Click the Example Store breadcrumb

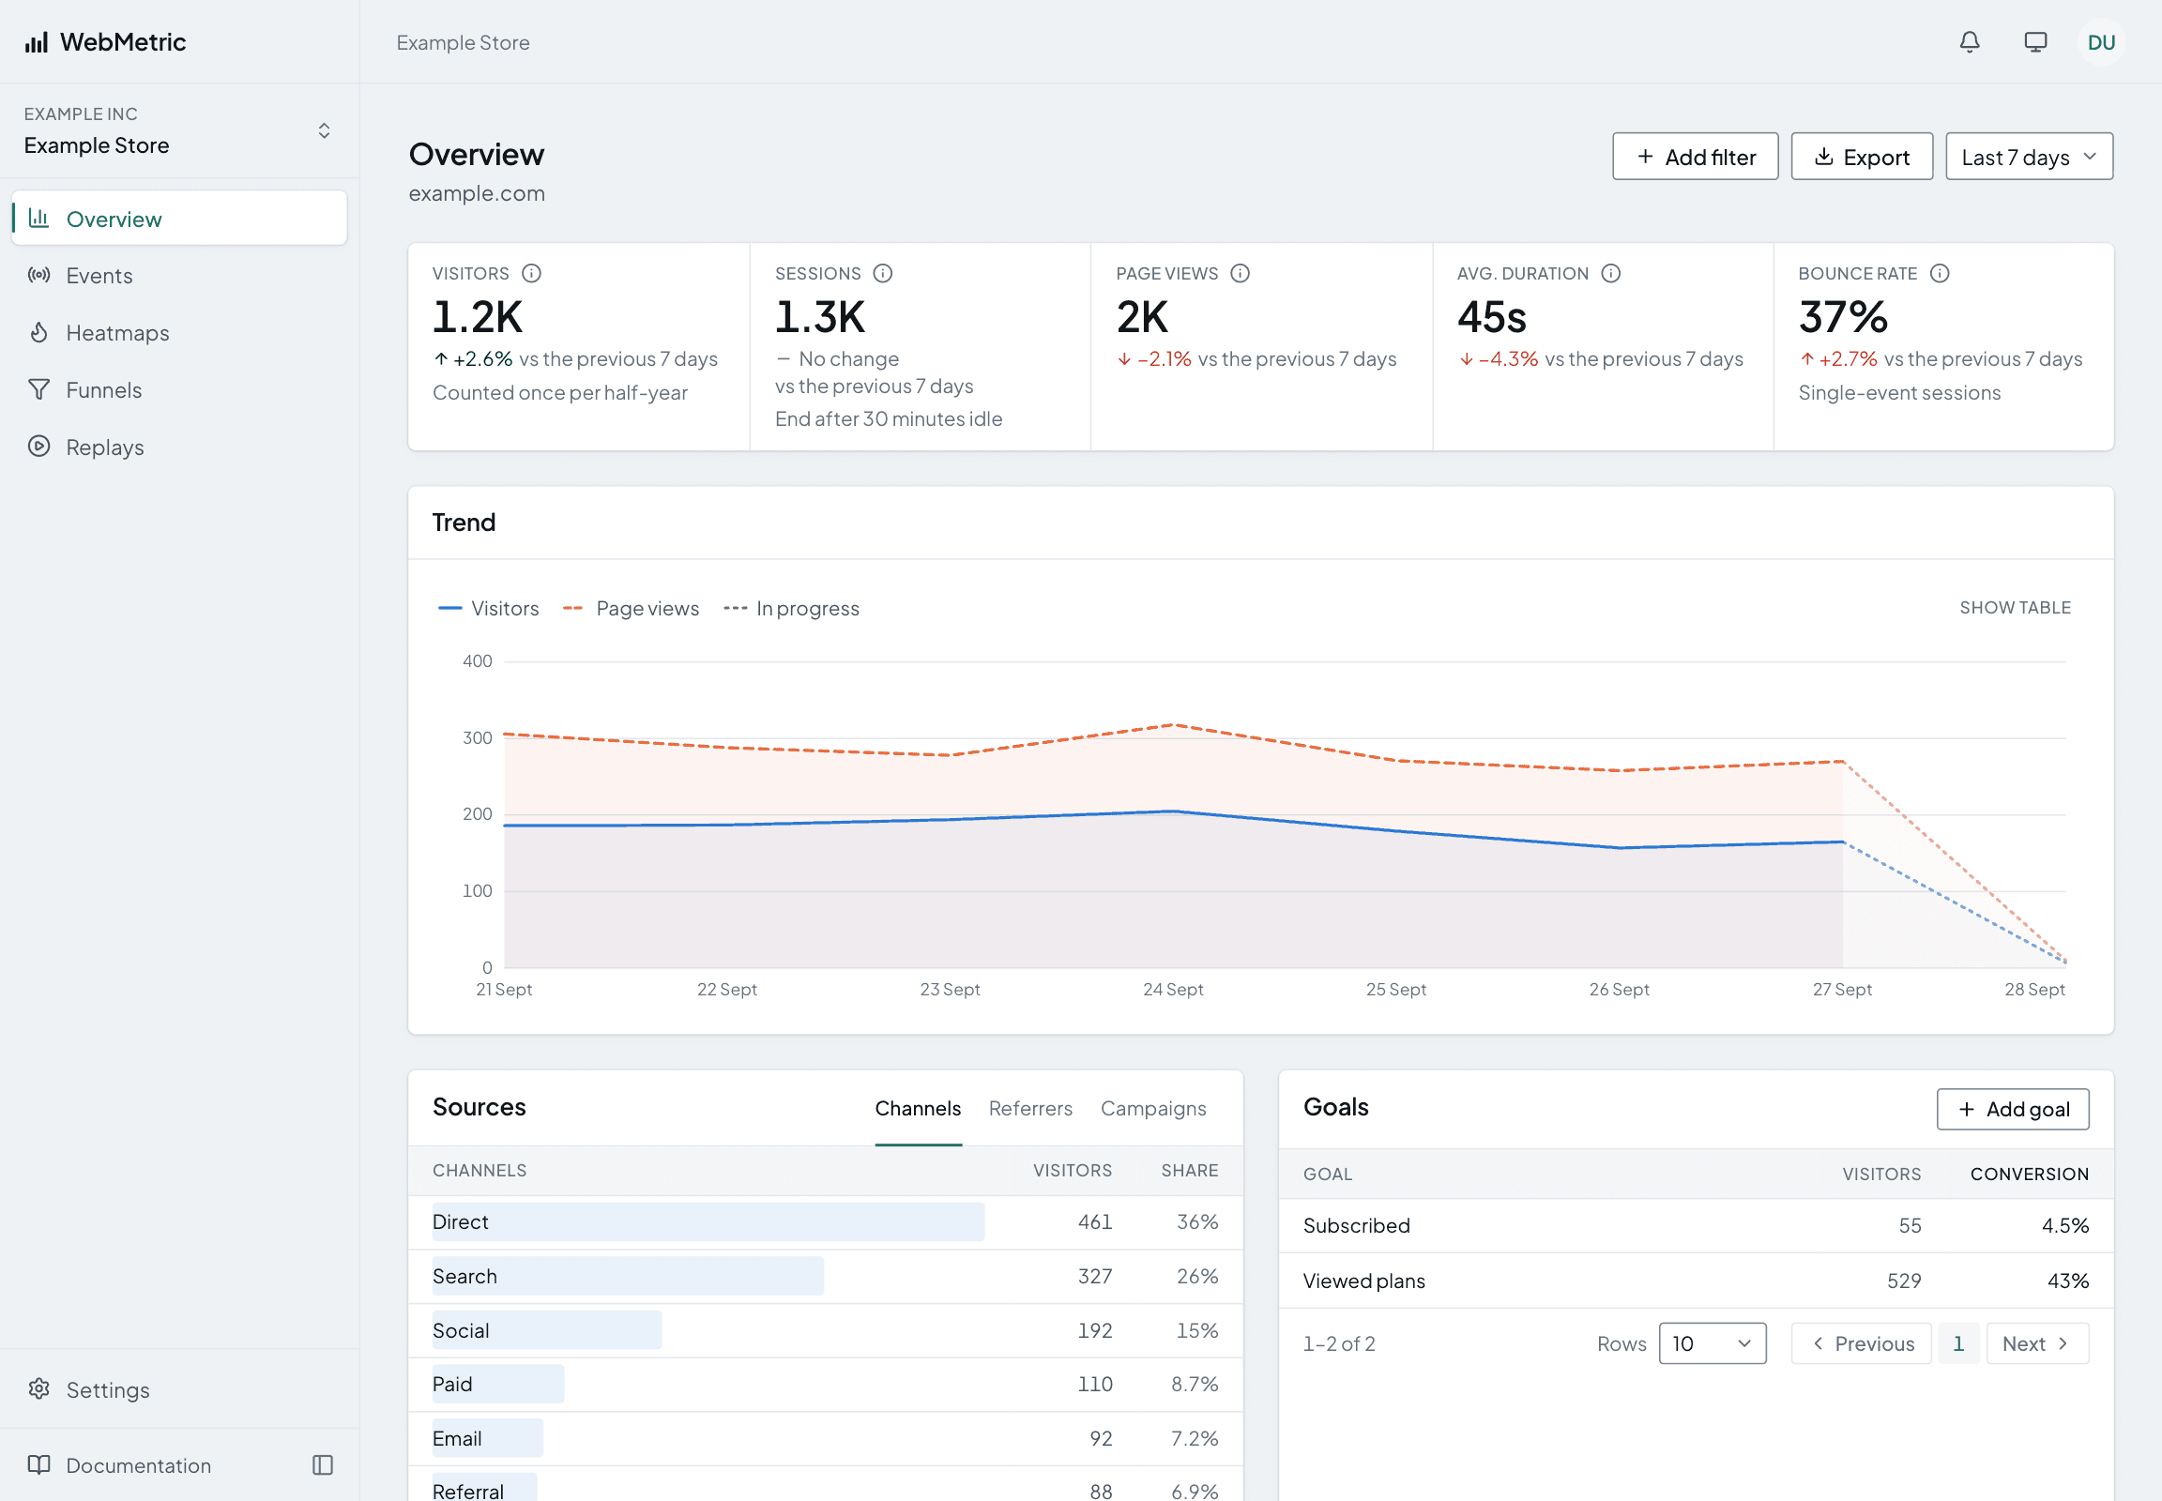coord(463,42)
